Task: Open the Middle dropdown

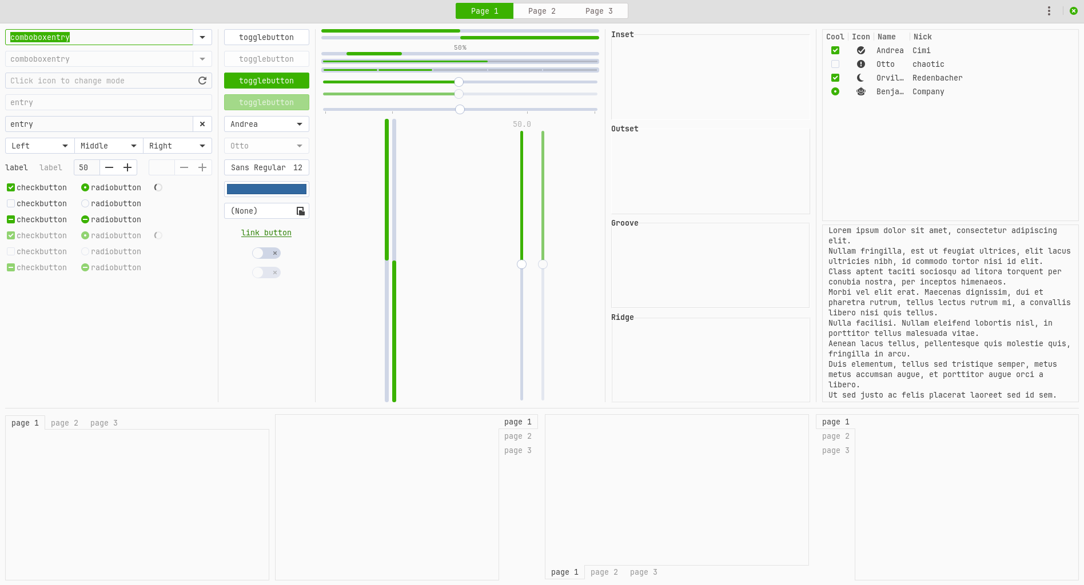Action: (x=109, y=146)
